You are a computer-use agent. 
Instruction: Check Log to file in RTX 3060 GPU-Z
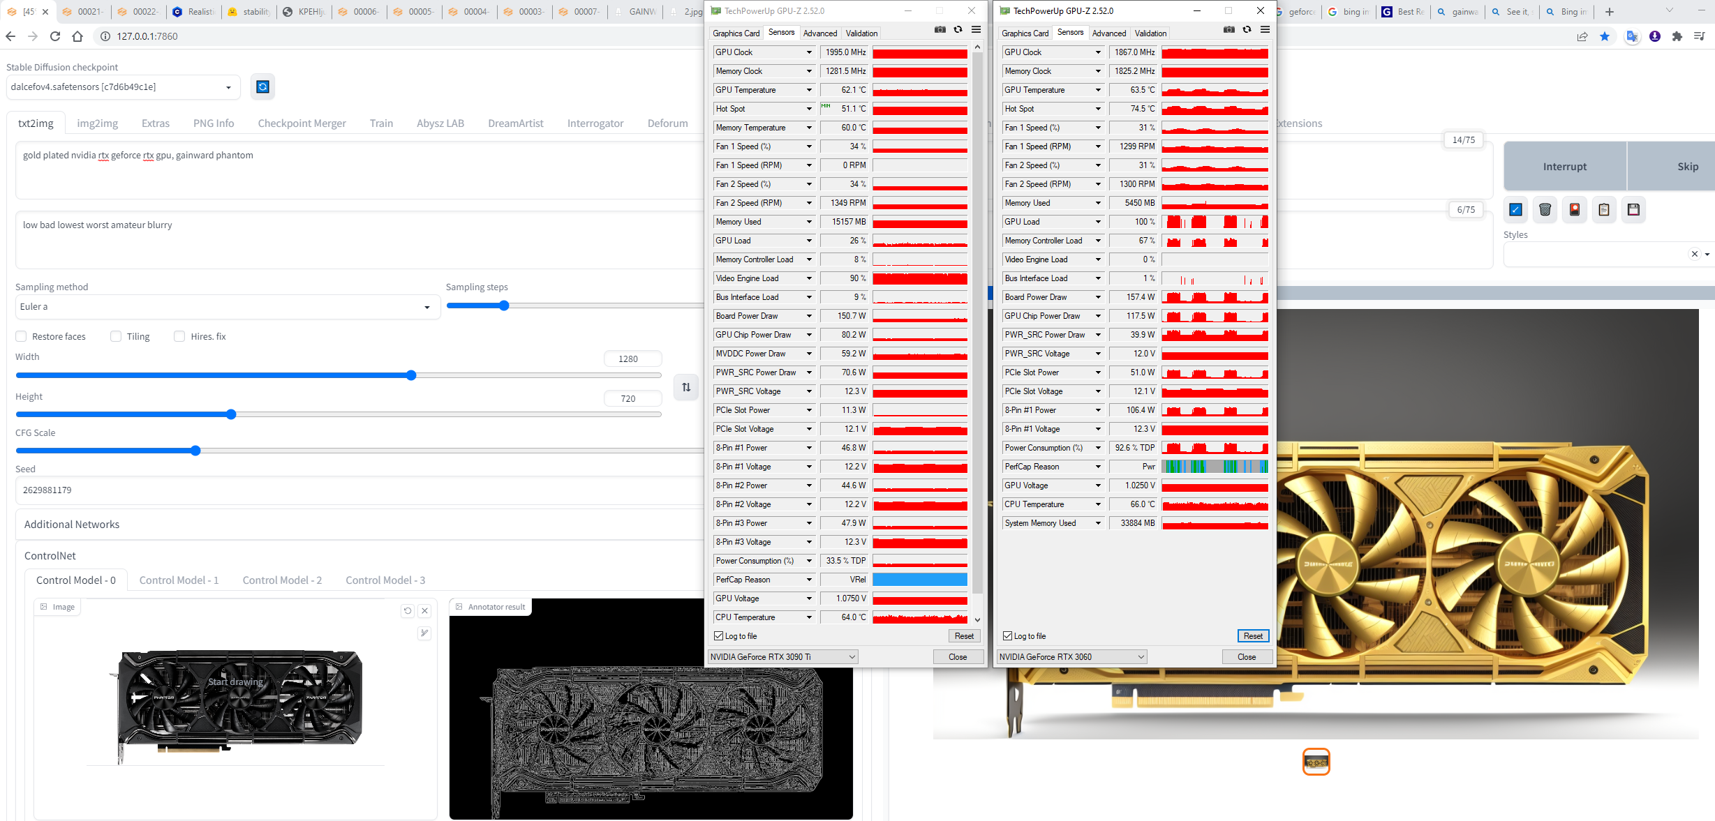pos(1007,635)
